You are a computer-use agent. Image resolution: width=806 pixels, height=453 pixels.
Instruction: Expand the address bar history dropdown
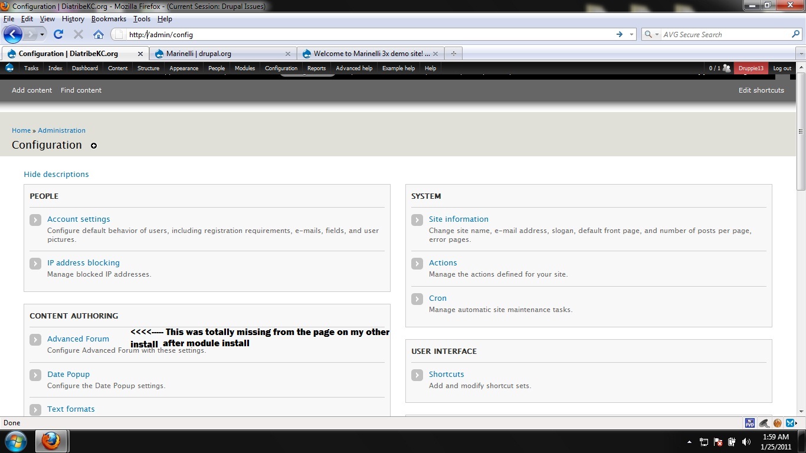point(631,34)
